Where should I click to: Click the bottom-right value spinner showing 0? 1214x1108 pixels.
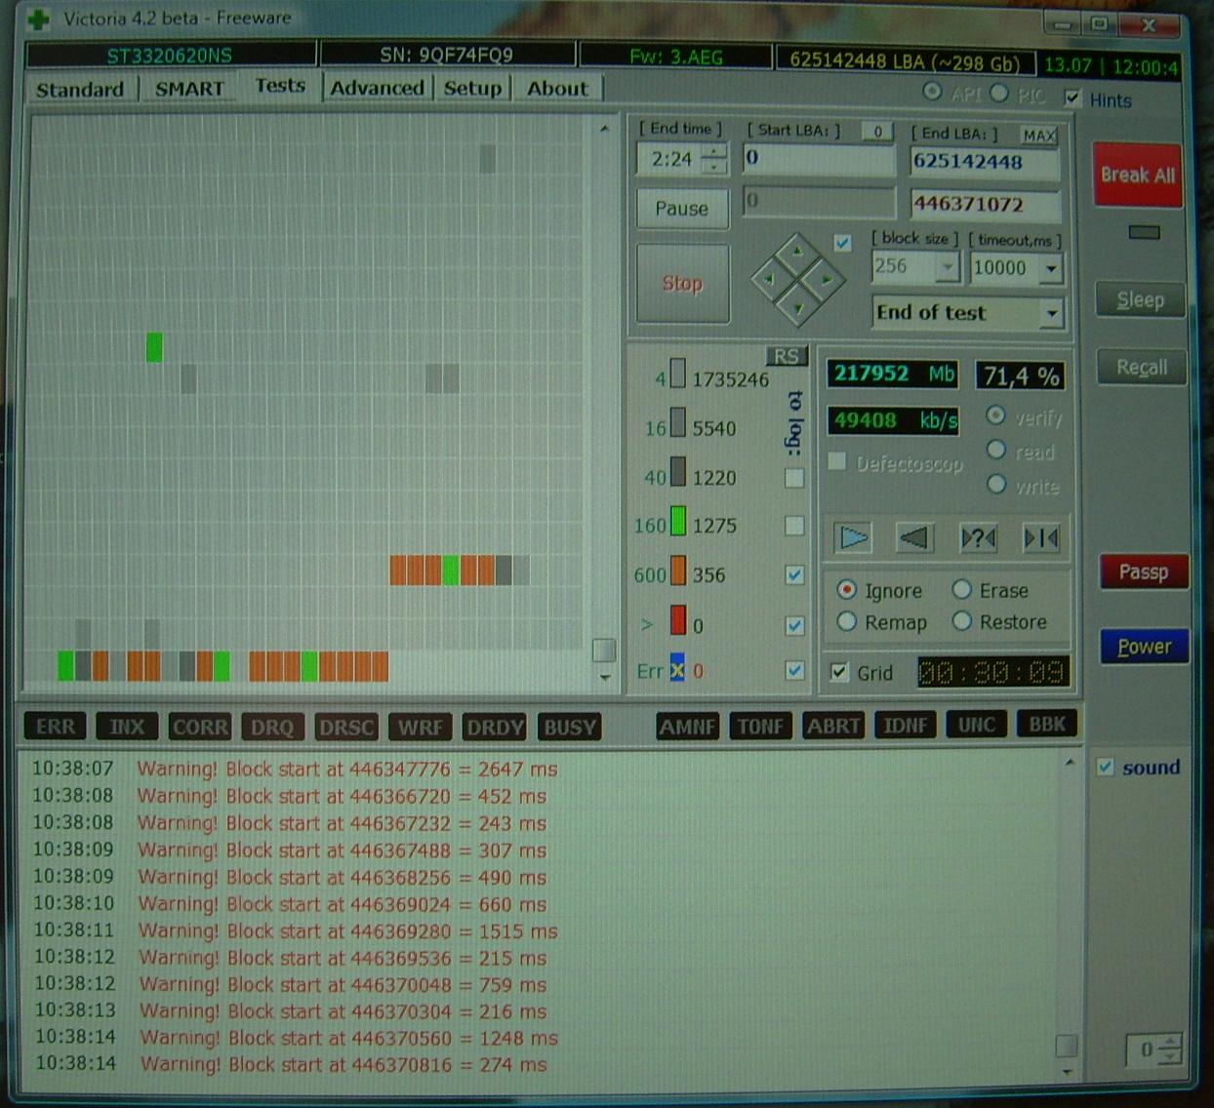pyautogui.click(x=1154, y=1049)
